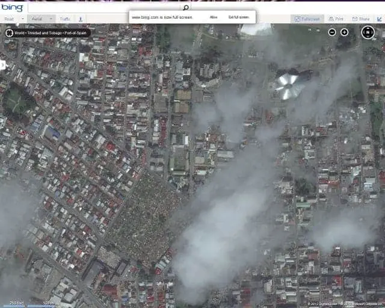Click the search magnifier icon
The width and height of the screenshot is (385, 308).
coord(185,8)
